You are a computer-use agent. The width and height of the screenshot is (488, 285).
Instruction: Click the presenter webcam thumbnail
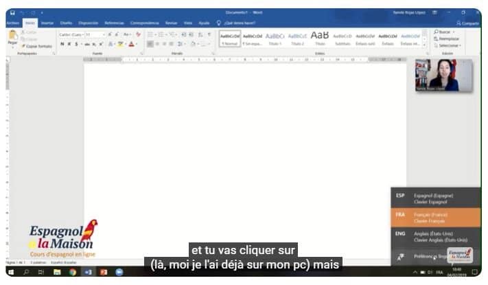coord(444,76)
